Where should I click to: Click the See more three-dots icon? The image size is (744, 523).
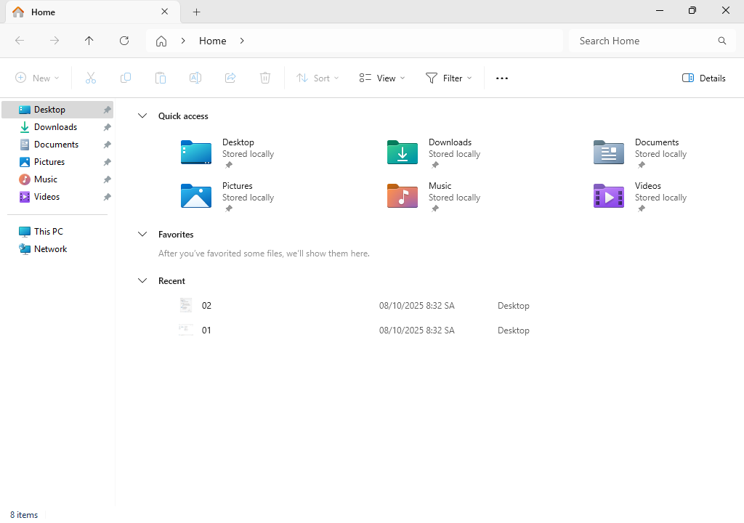coord(502,78)
